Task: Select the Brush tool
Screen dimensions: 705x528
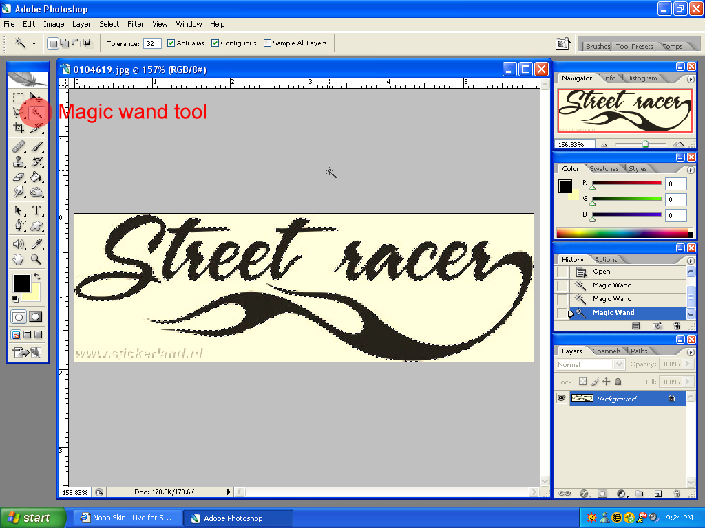Action: click(36, 146)
